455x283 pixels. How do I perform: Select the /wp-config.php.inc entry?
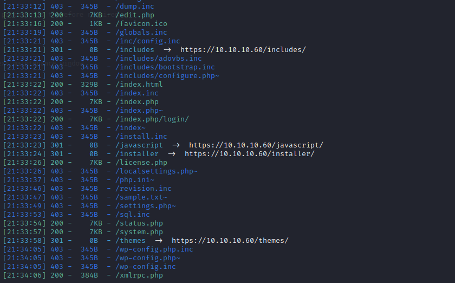coord(154,249)
